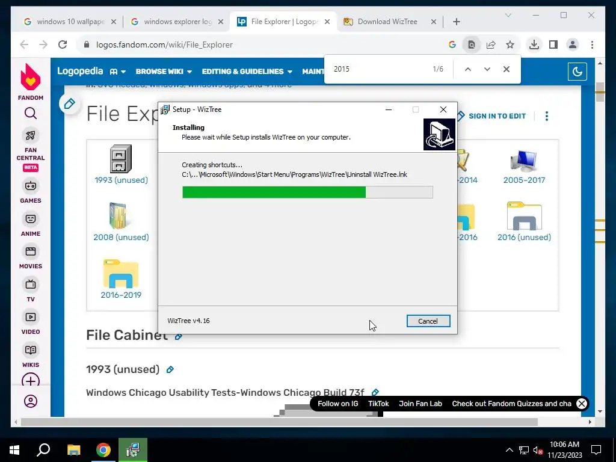Go back in Chrome
Viewport: 616px width, 462px height.
click(x=24, y=45)
